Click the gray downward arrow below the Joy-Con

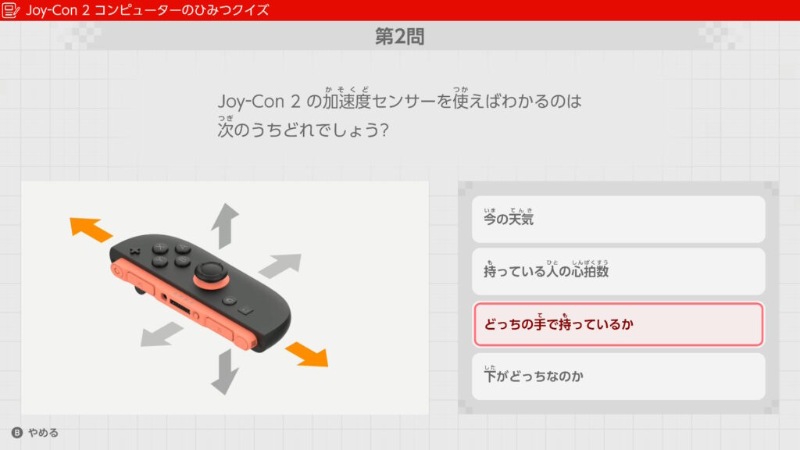[x=224, y=372]
